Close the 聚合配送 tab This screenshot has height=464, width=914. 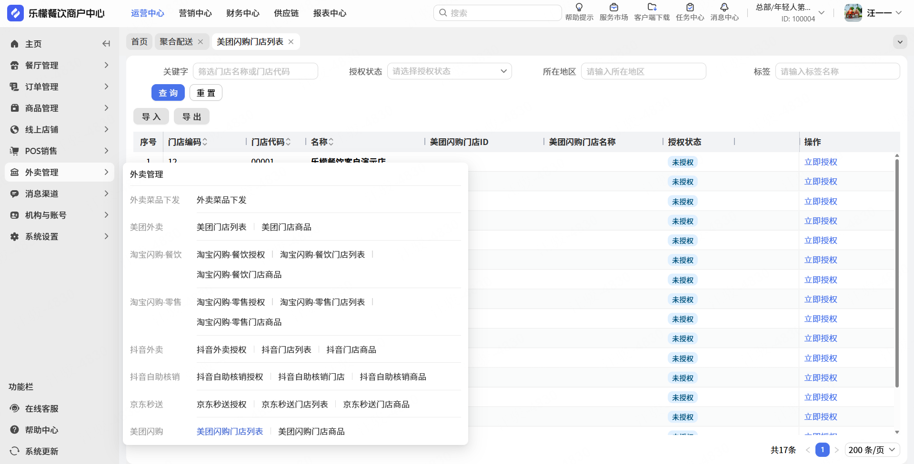(x=201, y=42)
